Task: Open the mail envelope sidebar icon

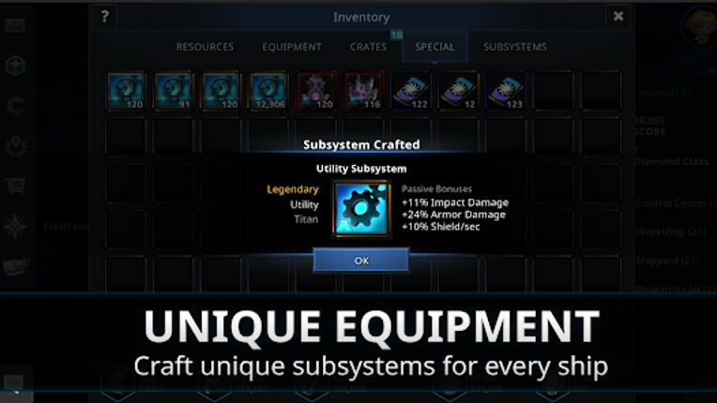Action: pos(16,25)
